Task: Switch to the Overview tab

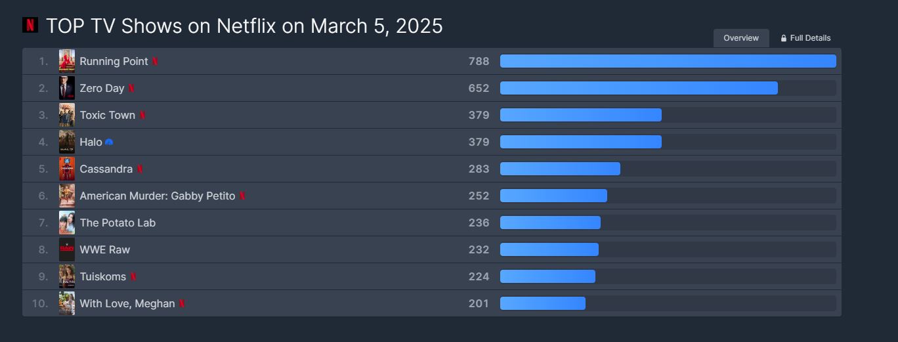Action: point(741,38)
